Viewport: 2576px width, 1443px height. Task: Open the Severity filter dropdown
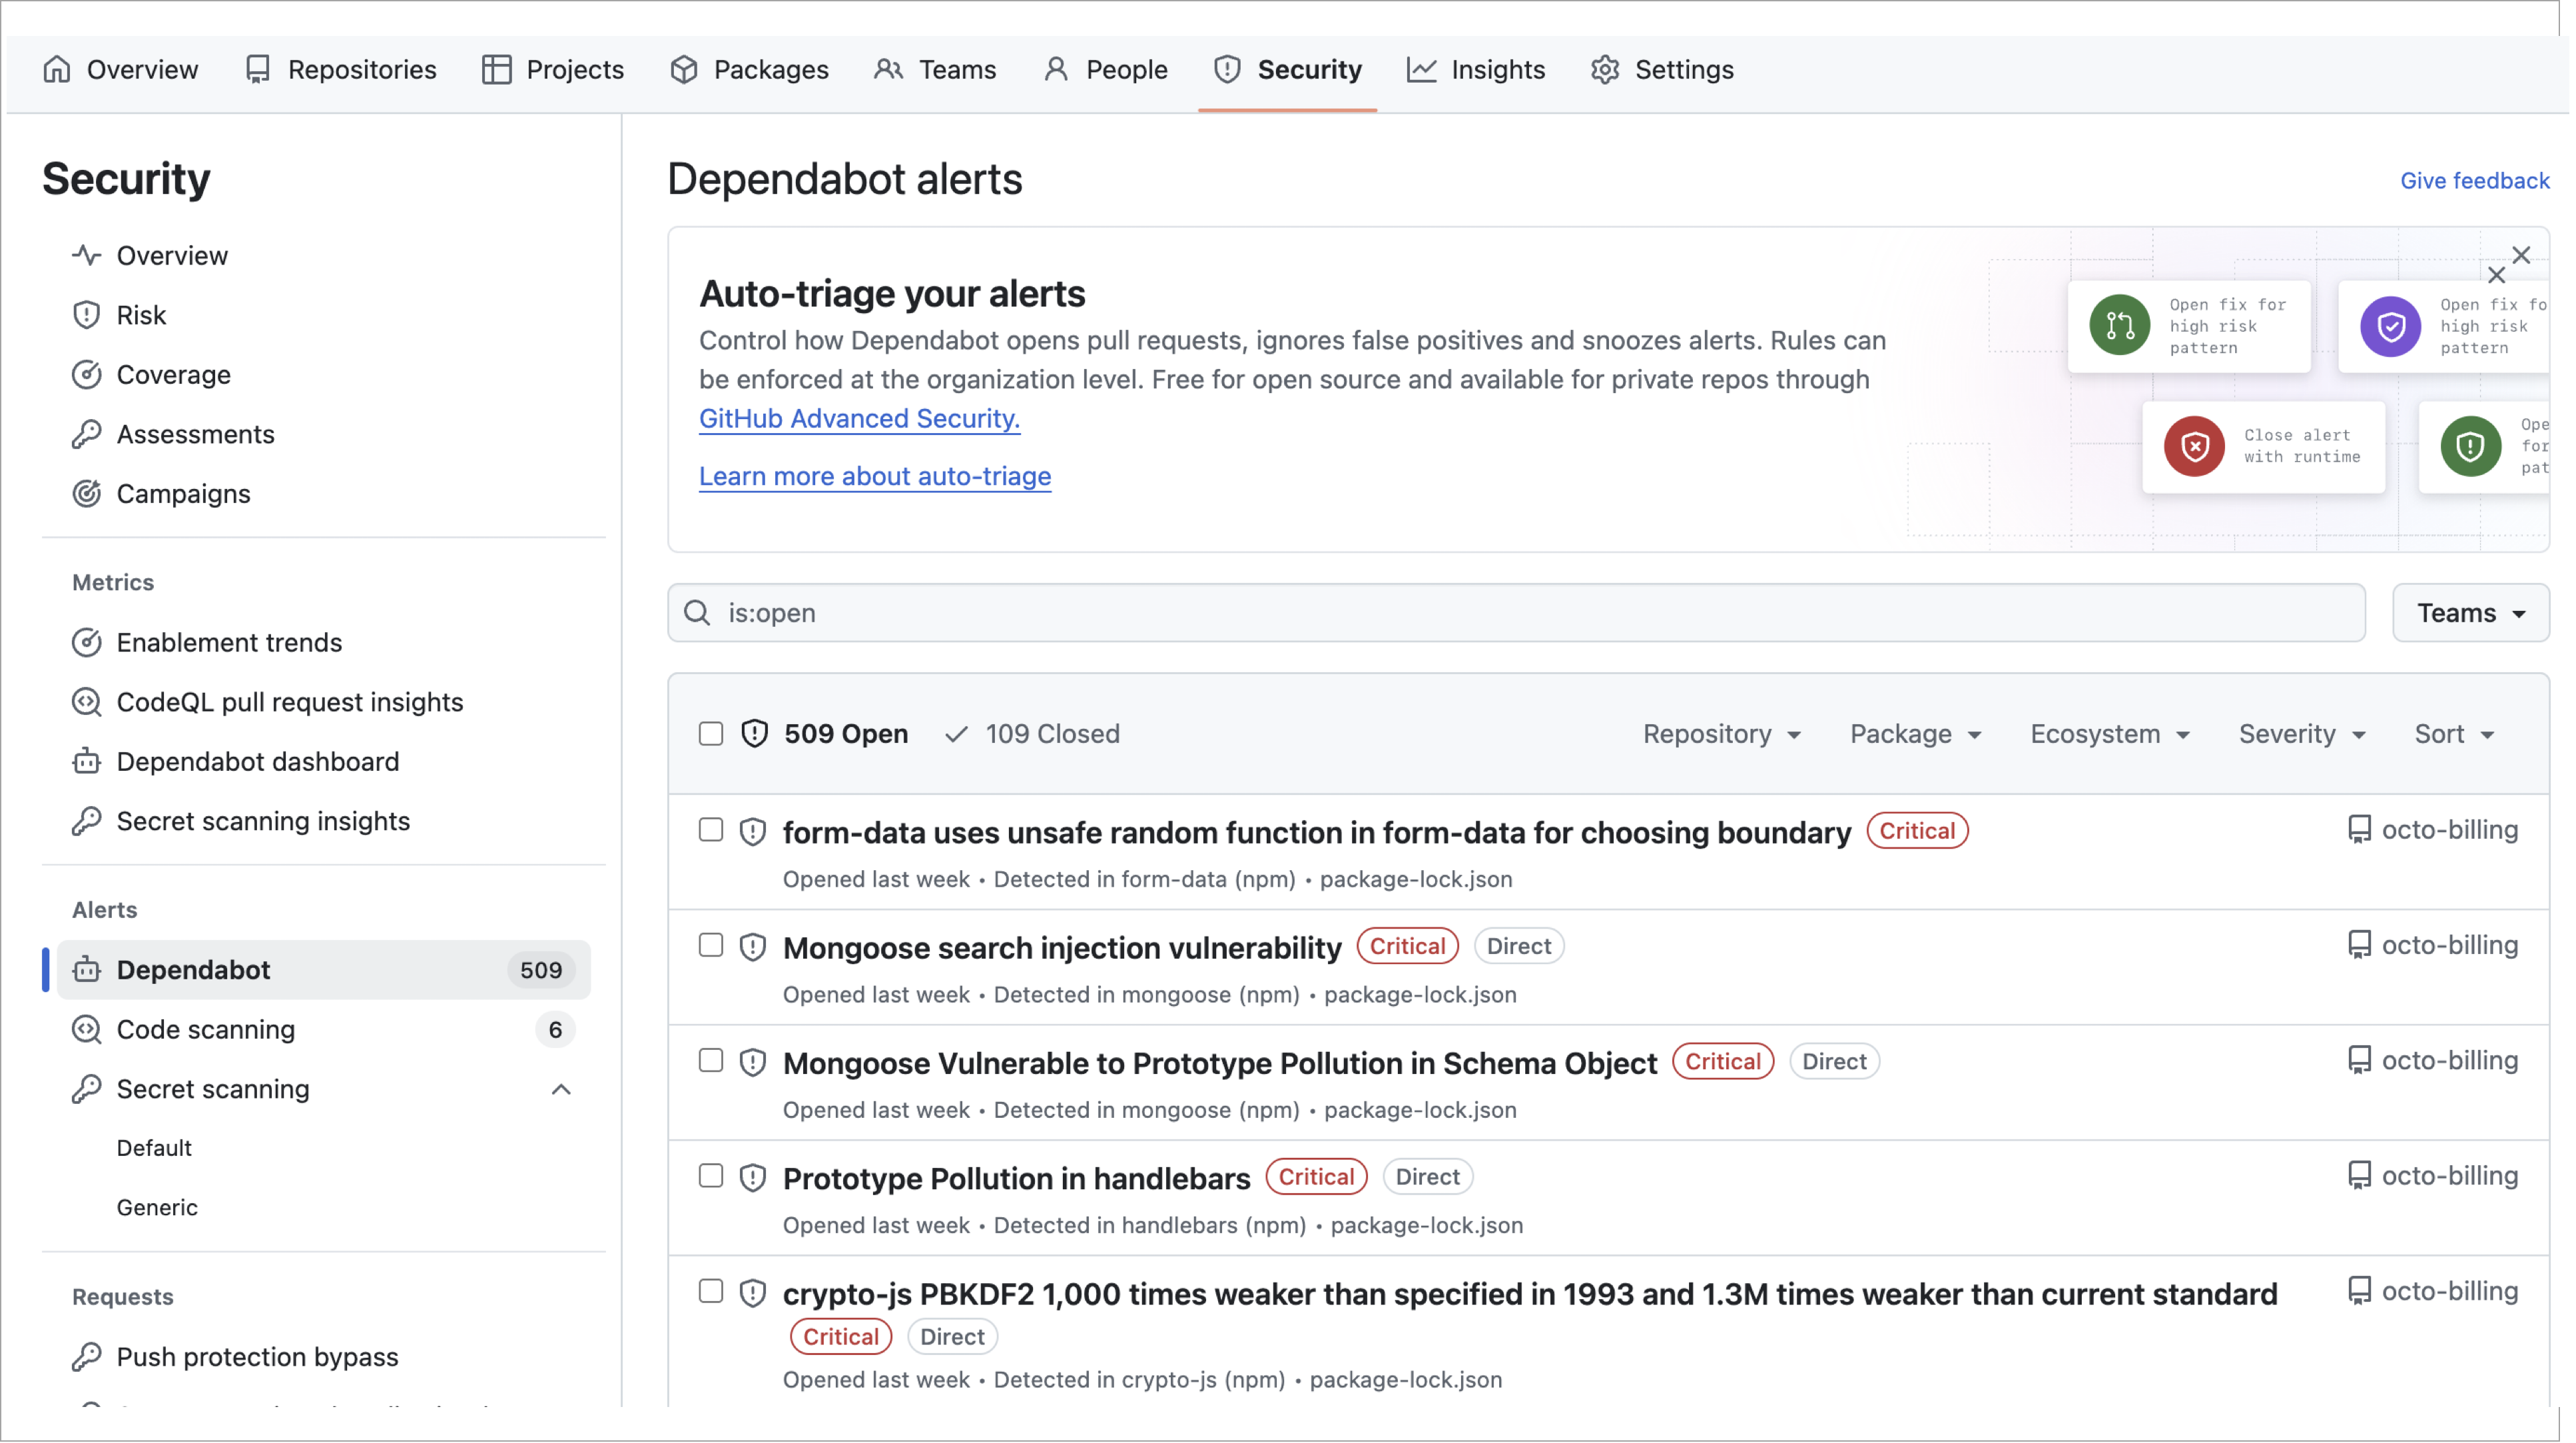[x=2302, y=733]
